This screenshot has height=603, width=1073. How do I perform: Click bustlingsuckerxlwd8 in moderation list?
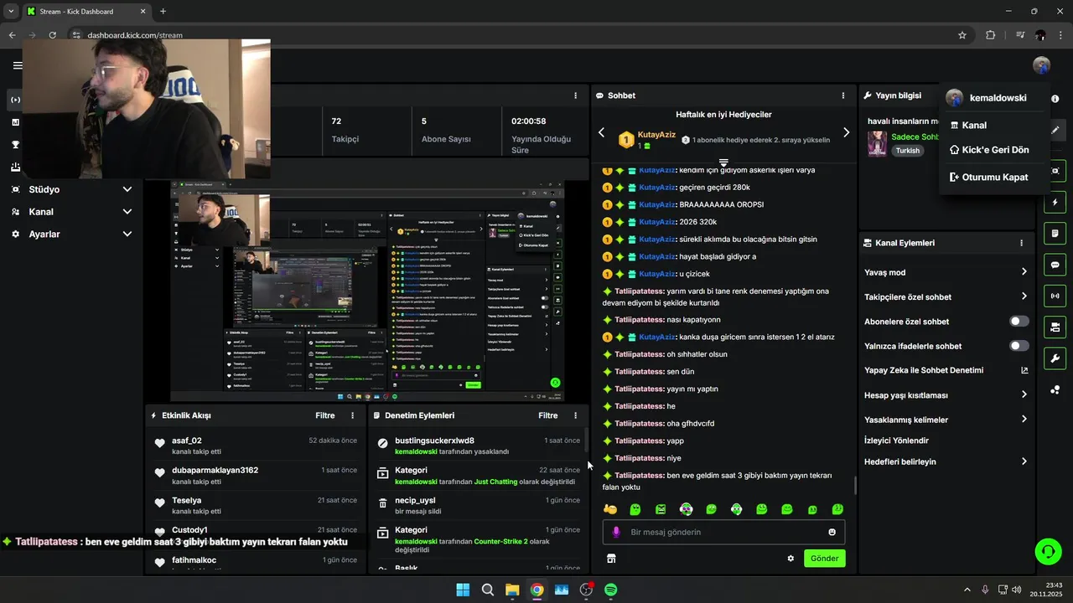pos(434,441)
